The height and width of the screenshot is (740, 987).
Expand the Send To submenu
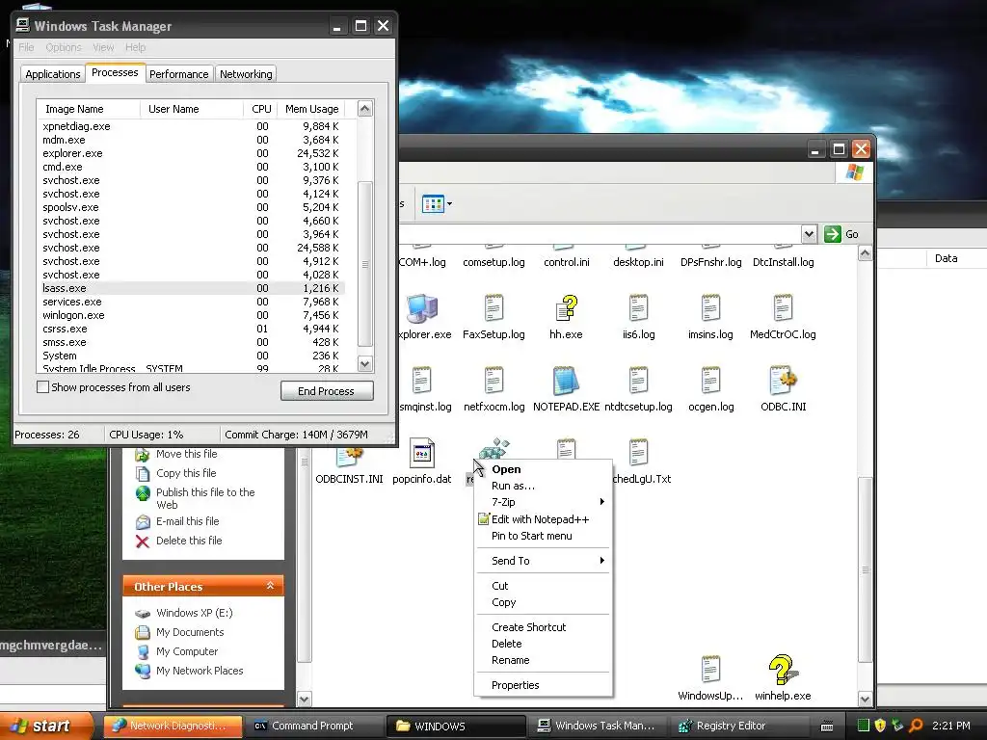tap(543, 561)
